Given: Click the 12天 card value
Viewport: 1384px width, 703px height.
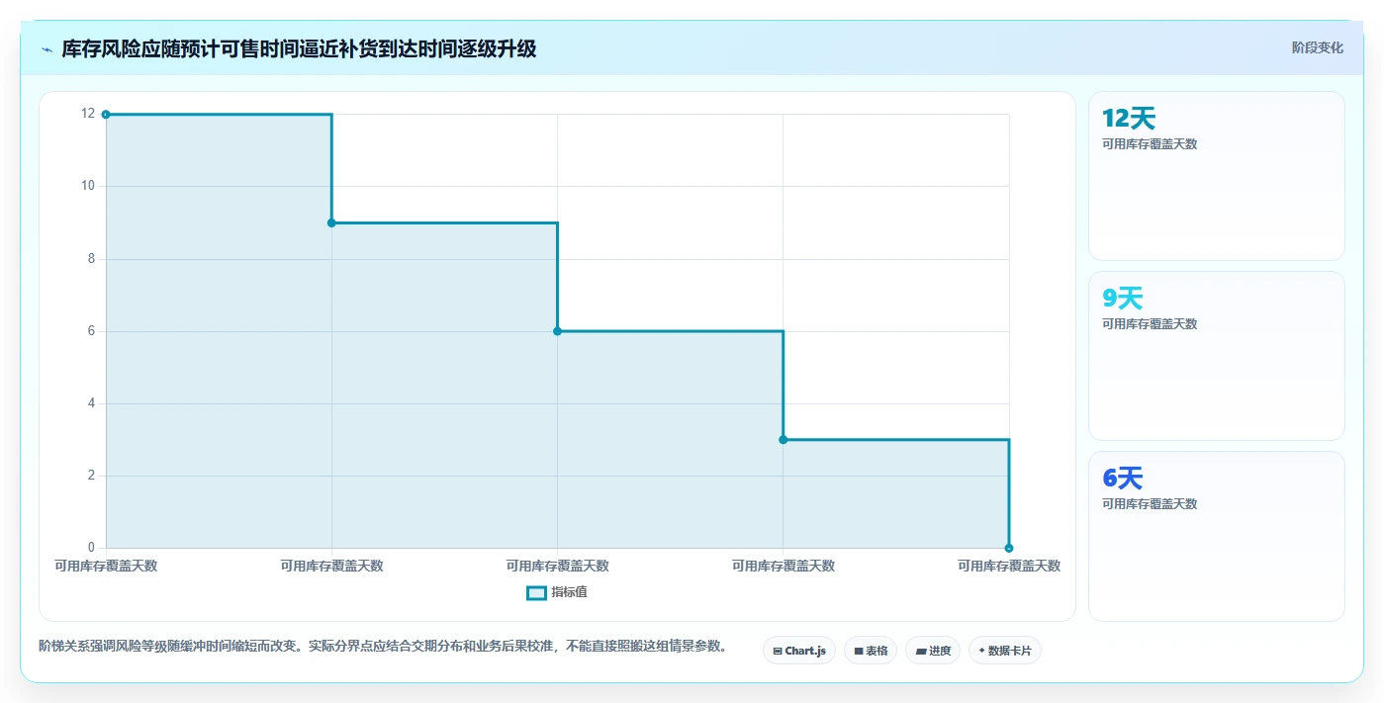Looking at the screenshot, I should click(x=1129, y=119).
